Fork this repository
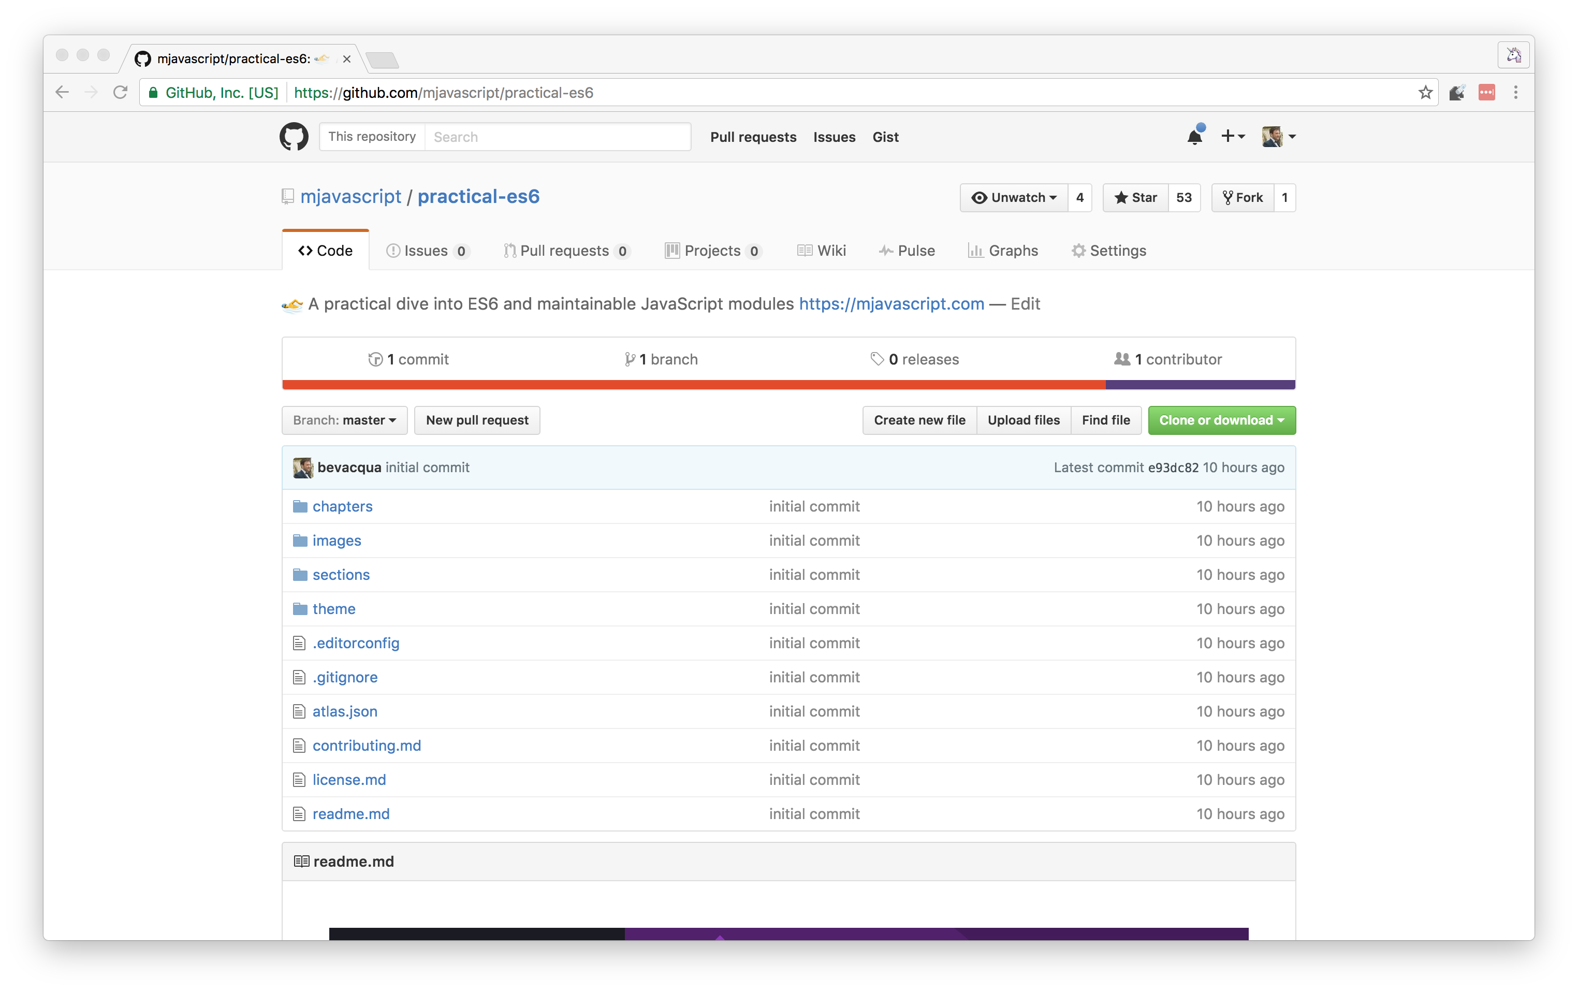 click(1243, 198)
